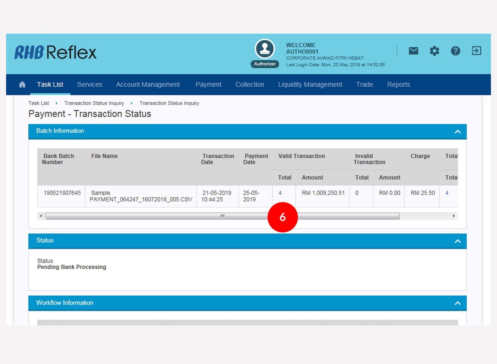
Task: Click the RHB Reflex logo
Action: pyautogui.click(x=55, y=52)
